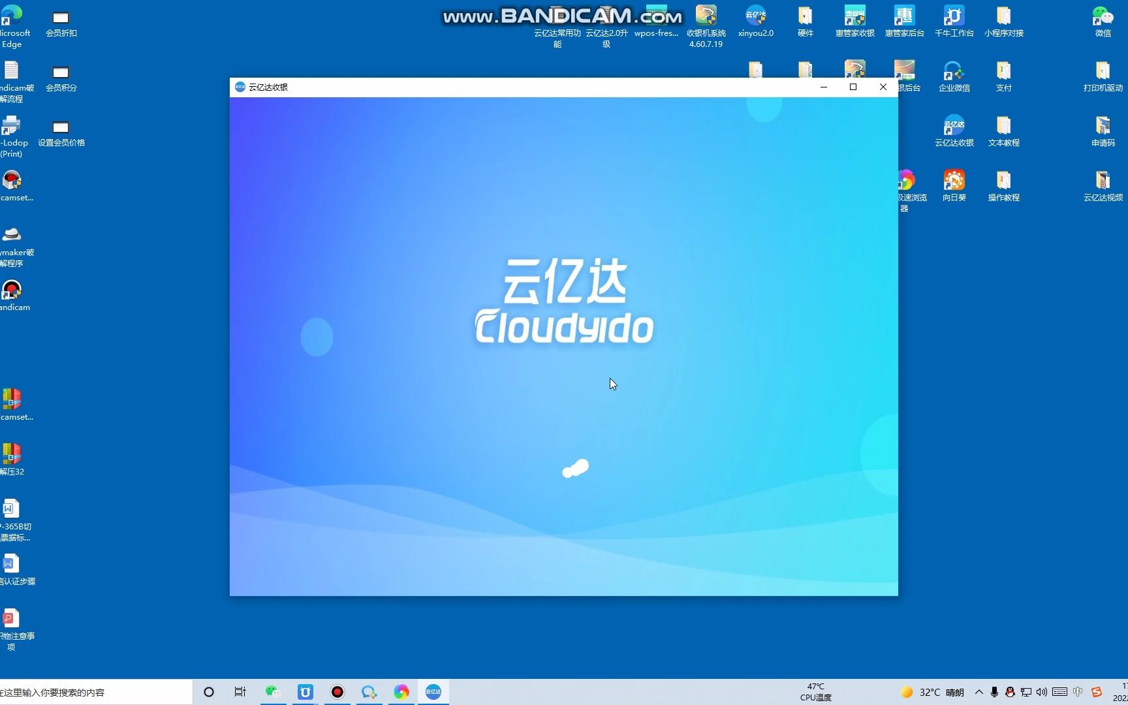This screenshot has height=705, width=1128.
Task: Click the microphone tray icon
Action: pyautogui.click(x=994, y=692)
